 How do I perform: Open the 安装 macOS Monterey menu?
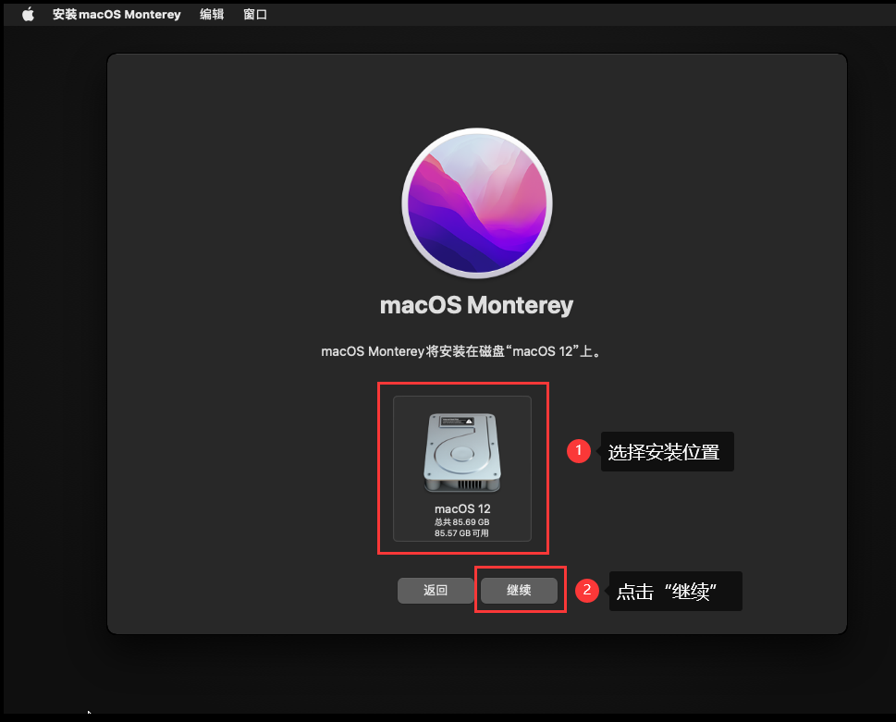pyautogui.click(x=117, y=14)
